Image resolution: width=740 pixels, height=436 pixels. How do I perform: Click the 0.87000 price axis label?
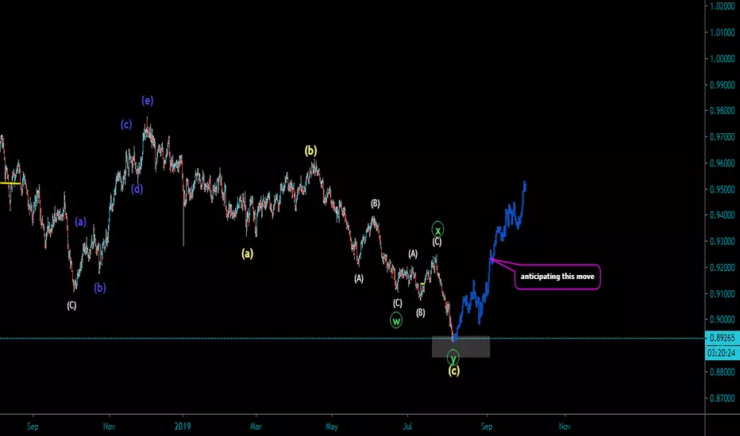[722, 398]
